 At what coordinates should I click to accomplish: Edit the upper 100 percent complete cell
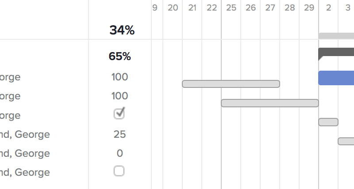pyautogui.click(x=119, y=77)
